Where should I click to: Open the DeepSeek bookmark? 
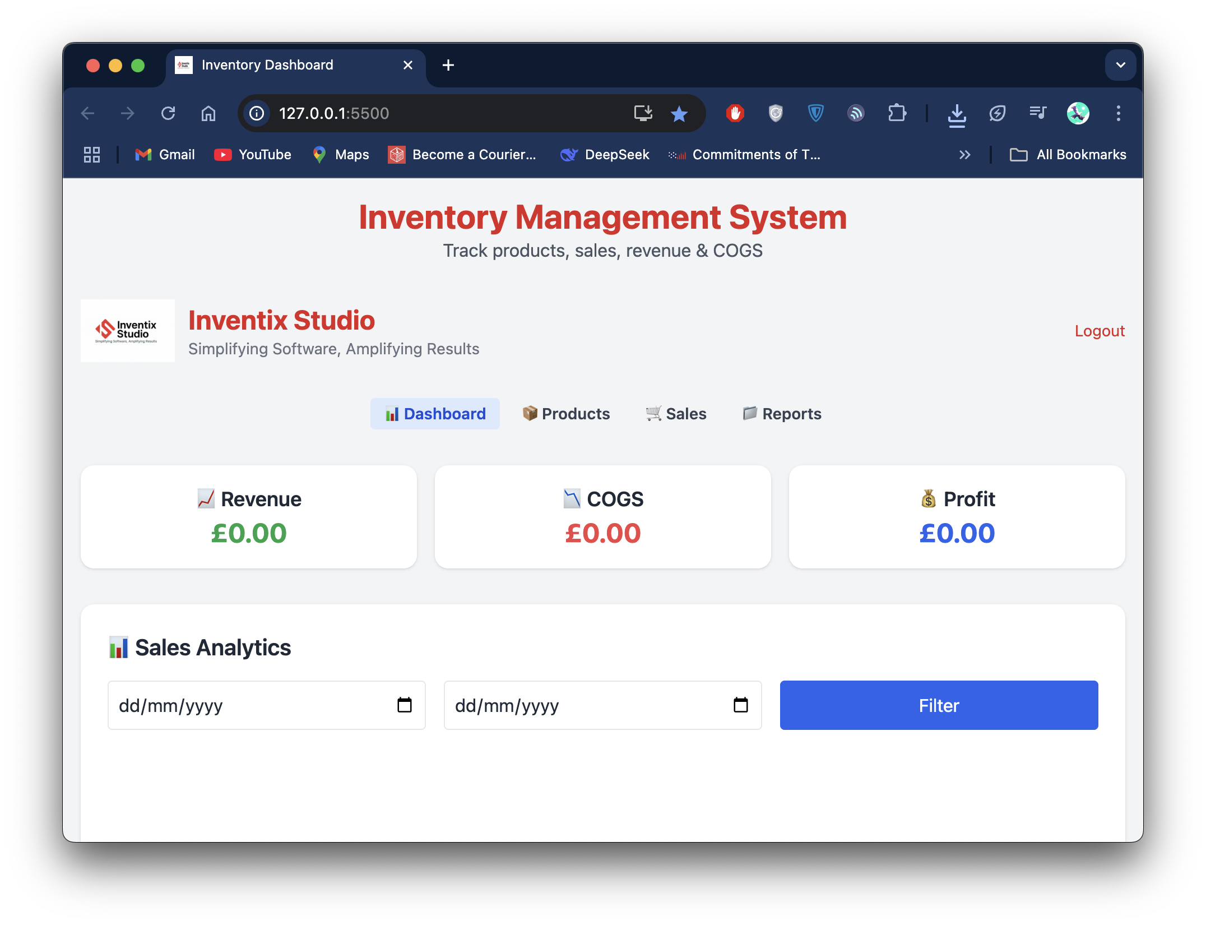tap(605, 155)
